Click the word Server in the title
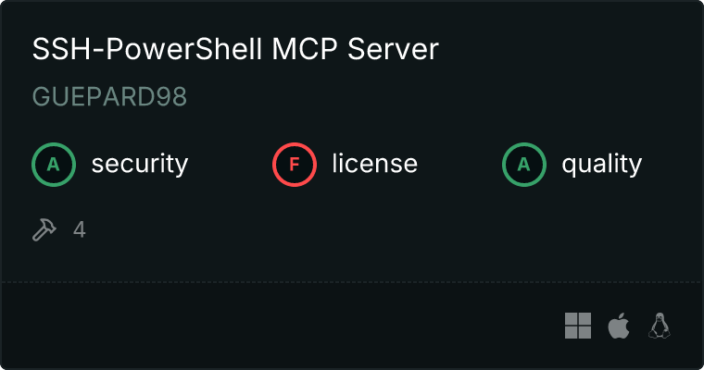Screen dimensions: 704x370 tap(393, 48)
